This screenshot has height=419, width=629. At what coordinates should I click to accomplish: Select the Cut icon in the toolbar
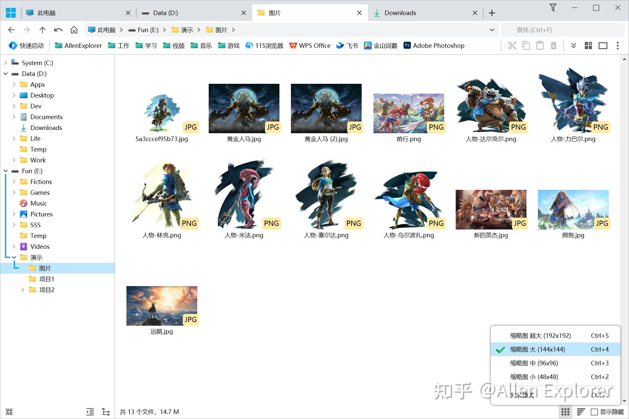[x=512, y=46]
